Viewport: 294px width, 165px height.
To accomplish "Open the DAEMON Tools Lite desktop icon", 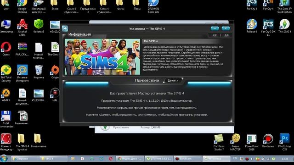I will click(153, 6).
